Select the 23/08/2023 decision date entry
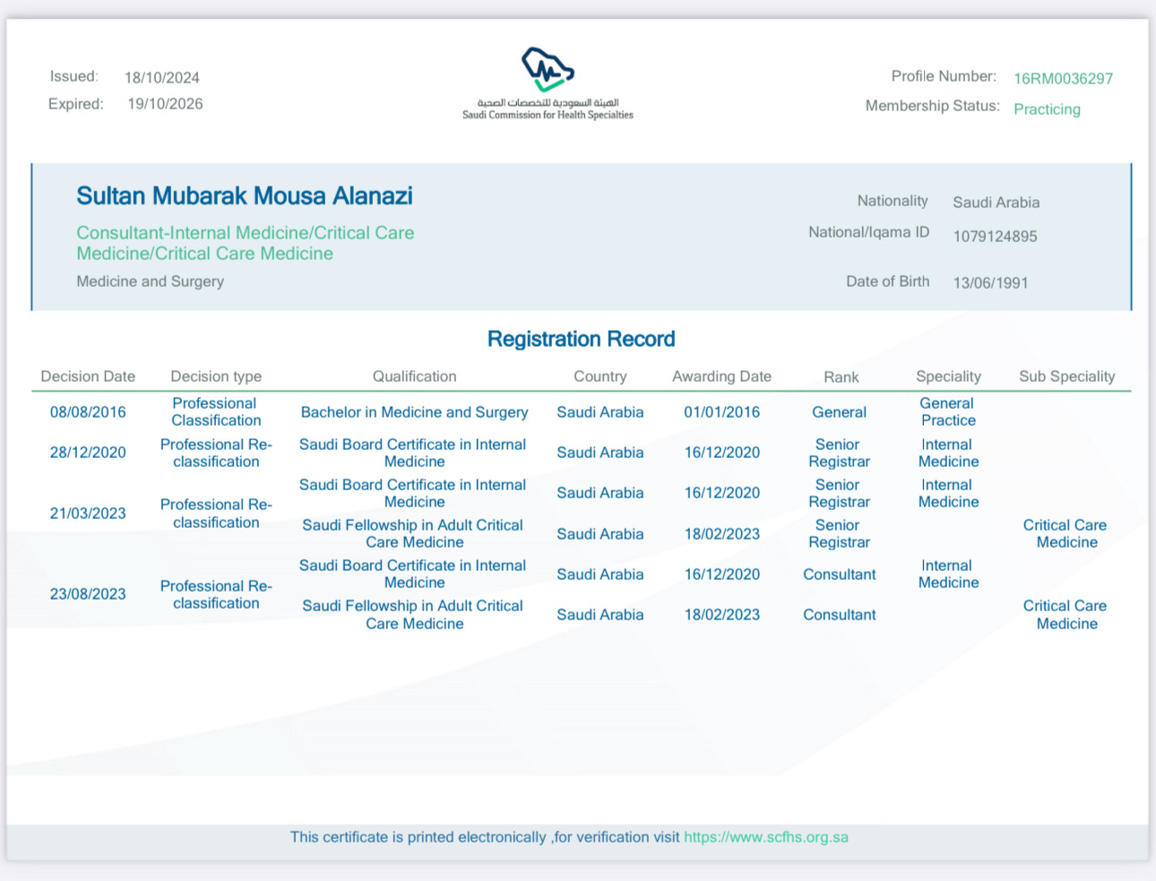 pos(88,594)
